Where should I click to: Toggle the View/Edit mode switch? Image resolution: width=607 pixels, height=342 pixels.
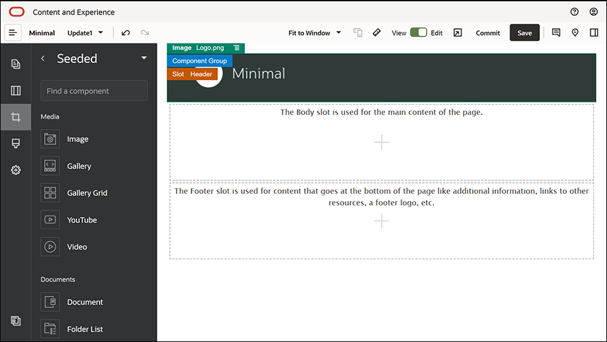419,32
